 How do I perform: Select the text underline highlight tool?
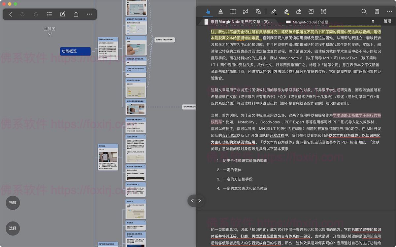tap(220, 12)
